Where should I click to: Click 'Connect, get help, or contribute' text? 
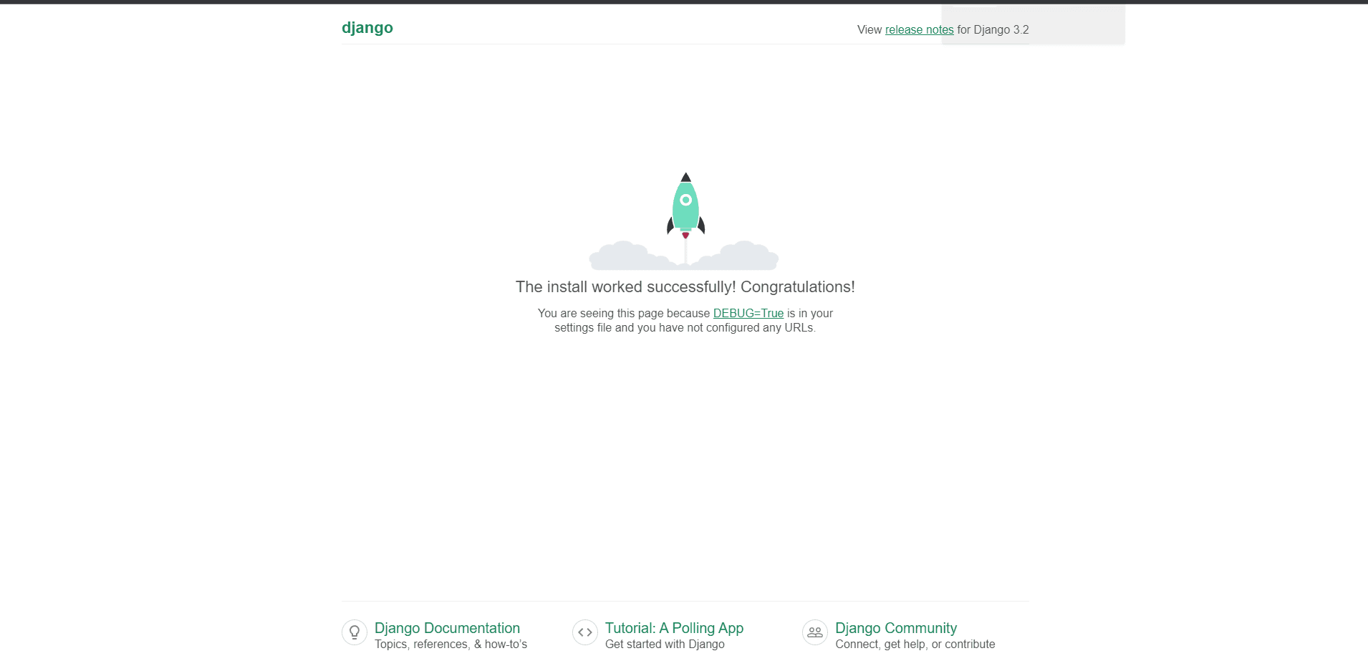coord(915,645)
